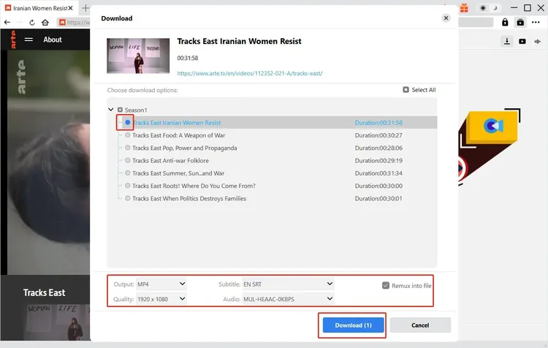
Task: Toggle the light/dark theme switch
Action: pos(488,7)
